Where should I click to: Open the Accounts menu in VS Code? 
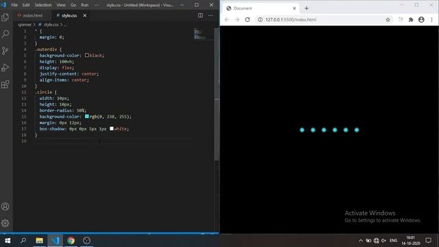(5, 207)
